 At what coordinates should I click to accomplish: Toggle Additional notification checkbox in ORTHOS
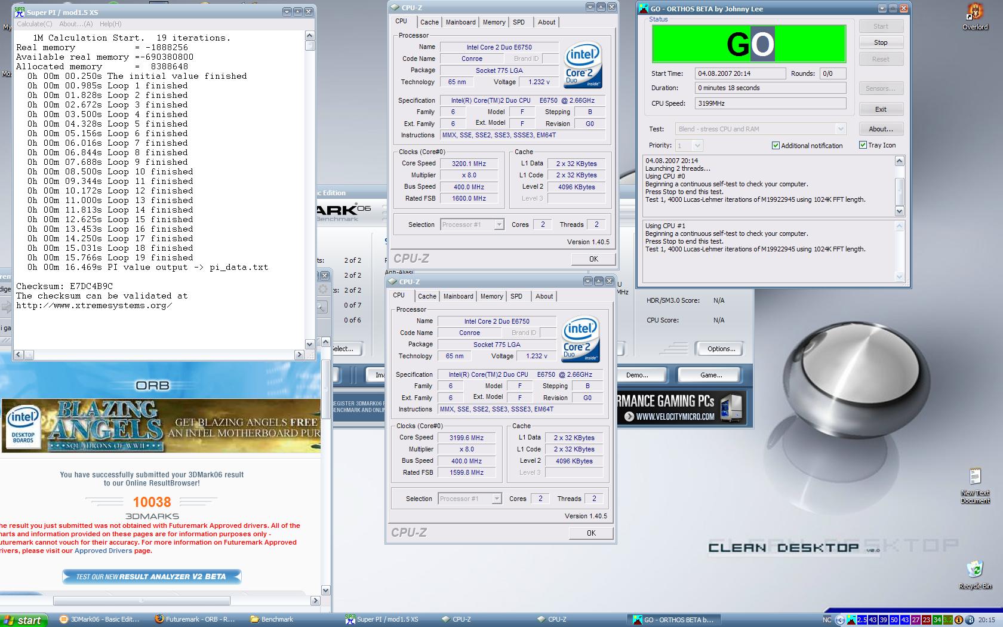point(807,146)
